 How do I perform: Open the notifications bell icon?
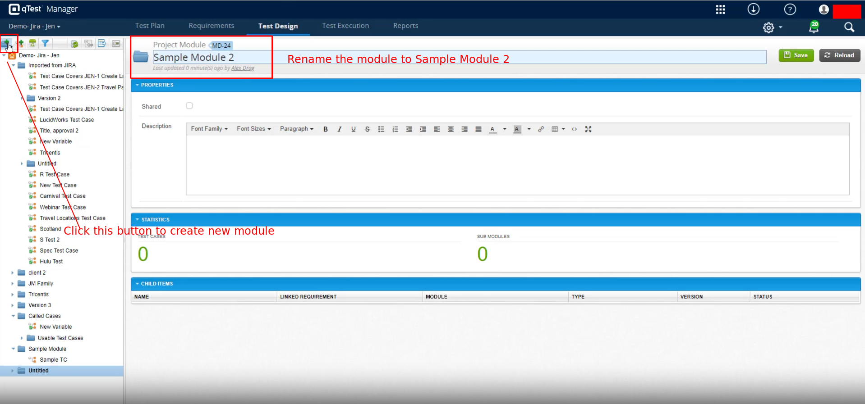[814, 27]
